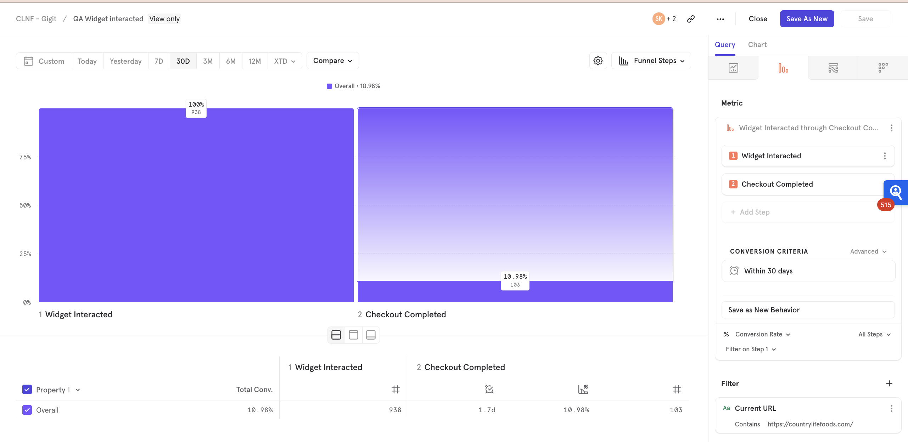Viewport: 908px width, 442px height.
Task: Click the Total Conv. column header
Action: click(254, 390)
